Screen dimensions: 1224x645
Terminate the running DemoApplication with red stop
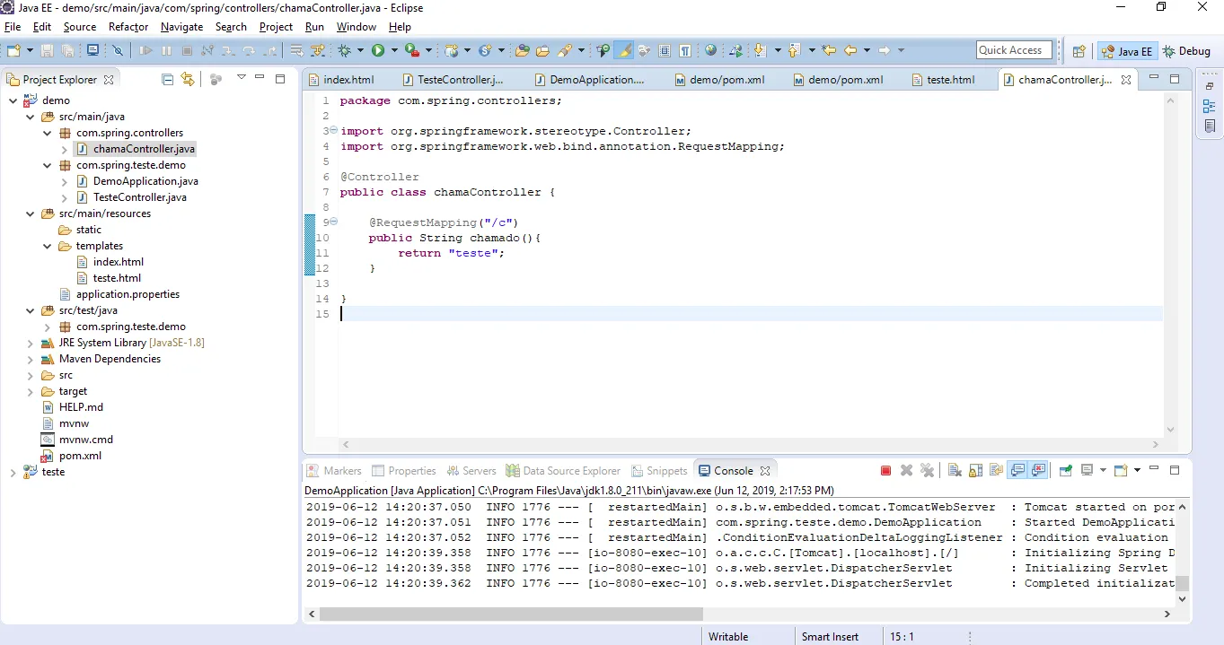[x=885, y=471]
